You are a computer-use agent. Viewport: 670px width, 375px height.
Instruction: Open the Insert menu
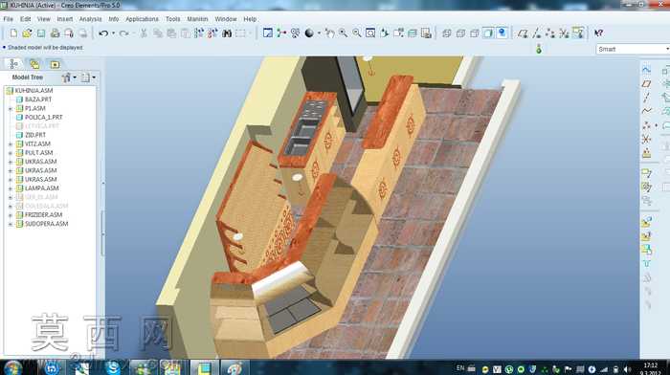tap(64, 19)
